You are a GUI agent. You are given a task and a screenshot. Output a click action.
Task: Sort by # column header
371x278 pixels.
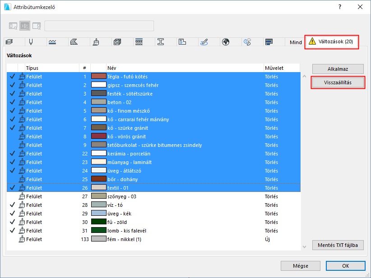85,68
